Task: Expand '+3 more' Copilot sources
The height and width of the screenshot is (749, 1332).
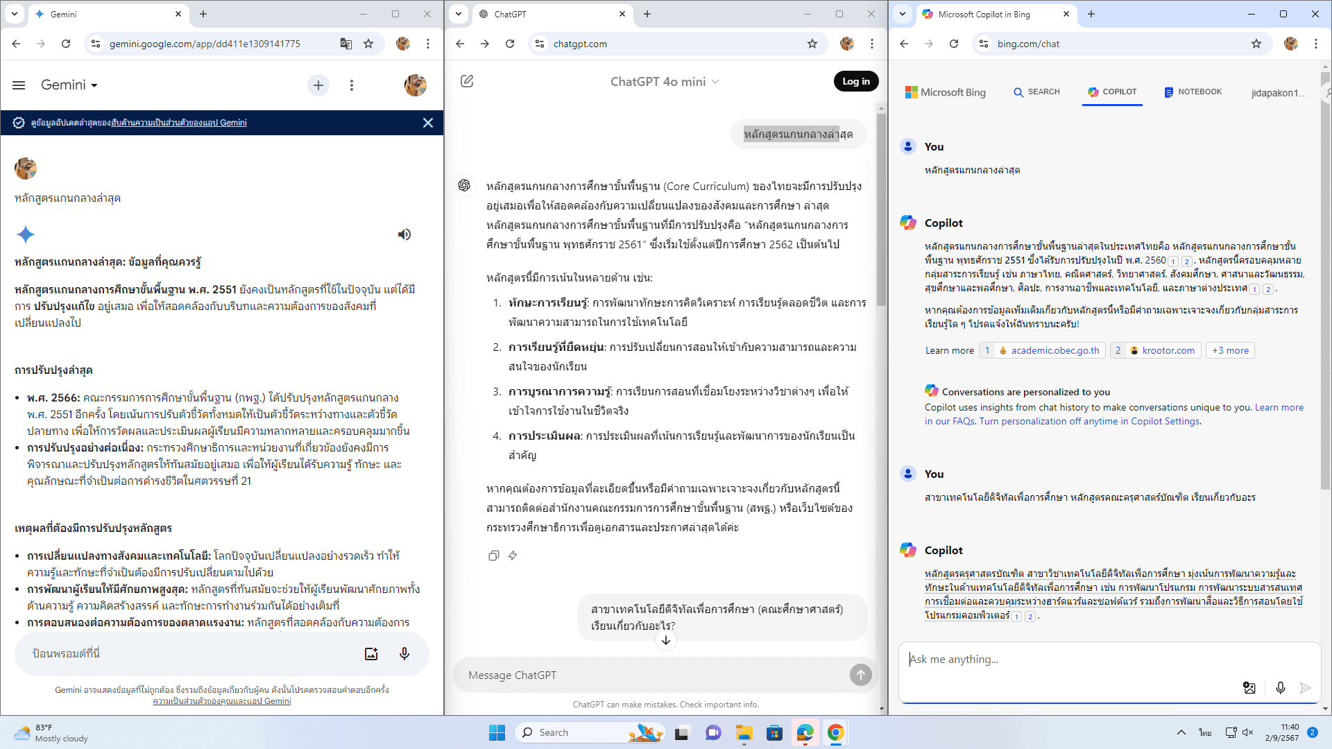Action: point(1230,350)
